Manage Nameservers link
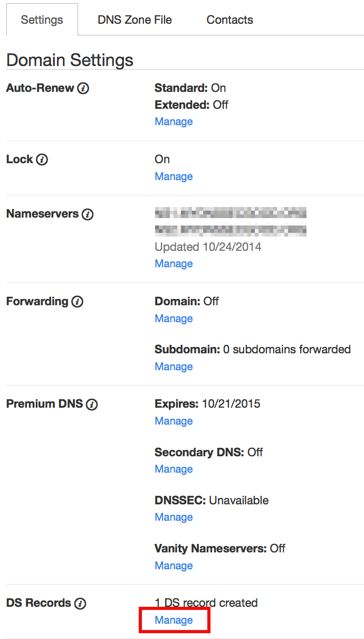The height and width of the screenshot is (639, 364). (x=174, y=264)
